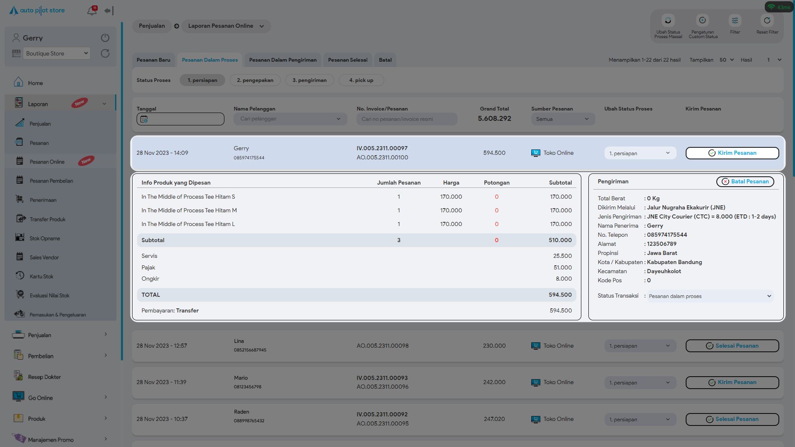Click Kirim Pesanan for Gerry's order

(732, 153)
